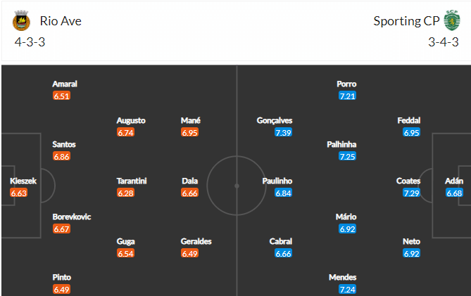Screen dimensions: 471x296
Task: Click Gonçalves 7.39 rating badge
Action: tap(283, 133)
